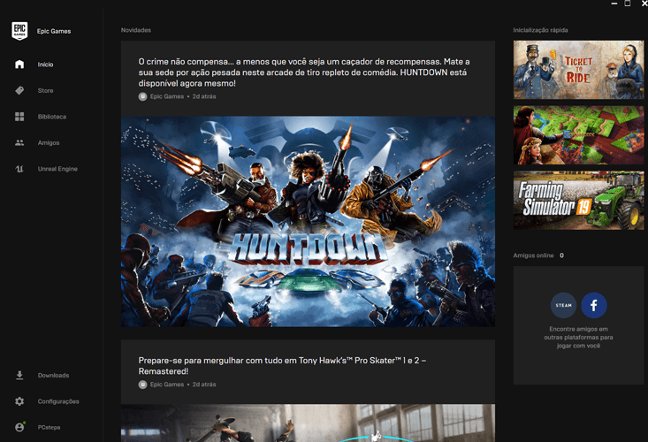The image size is (648, 442).
Task: Open the Amigos people icon
Action: point(19,142)
